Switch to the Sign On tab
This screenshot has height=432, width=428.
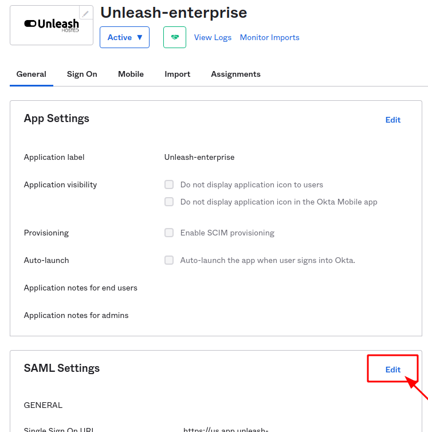pos(82,74)
